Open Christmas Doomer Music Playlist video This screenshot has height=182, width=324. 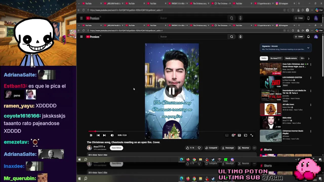271,136
